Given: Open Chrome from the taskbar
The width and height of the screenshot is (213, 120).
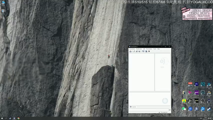Looking at the screenshot, I should point(18,118).
